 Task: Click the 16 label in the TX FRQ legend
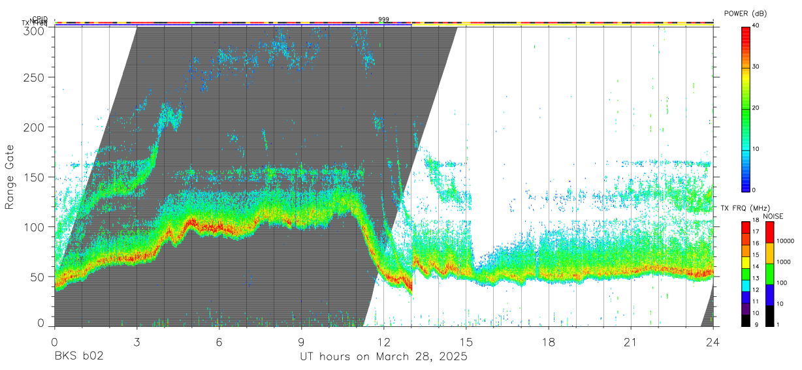[756, 243]
